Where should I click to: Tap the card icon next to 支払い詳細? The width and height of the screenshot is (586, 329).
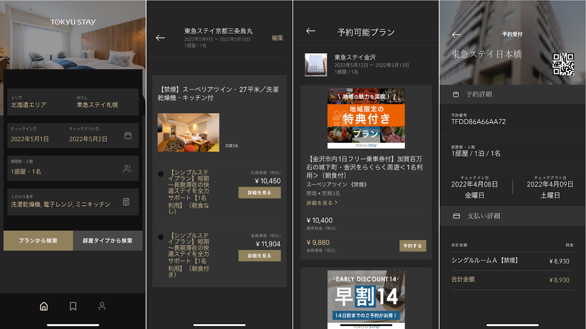(456, 216)
